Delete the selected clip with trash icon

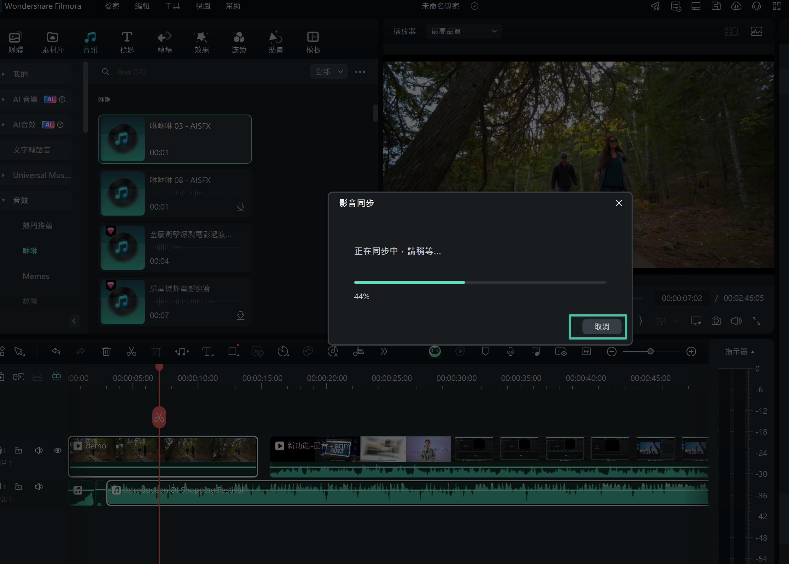106,352
